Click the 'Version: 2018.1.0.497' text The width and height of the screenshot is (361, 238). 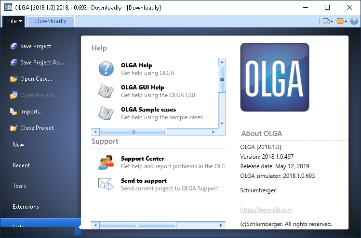267,157
